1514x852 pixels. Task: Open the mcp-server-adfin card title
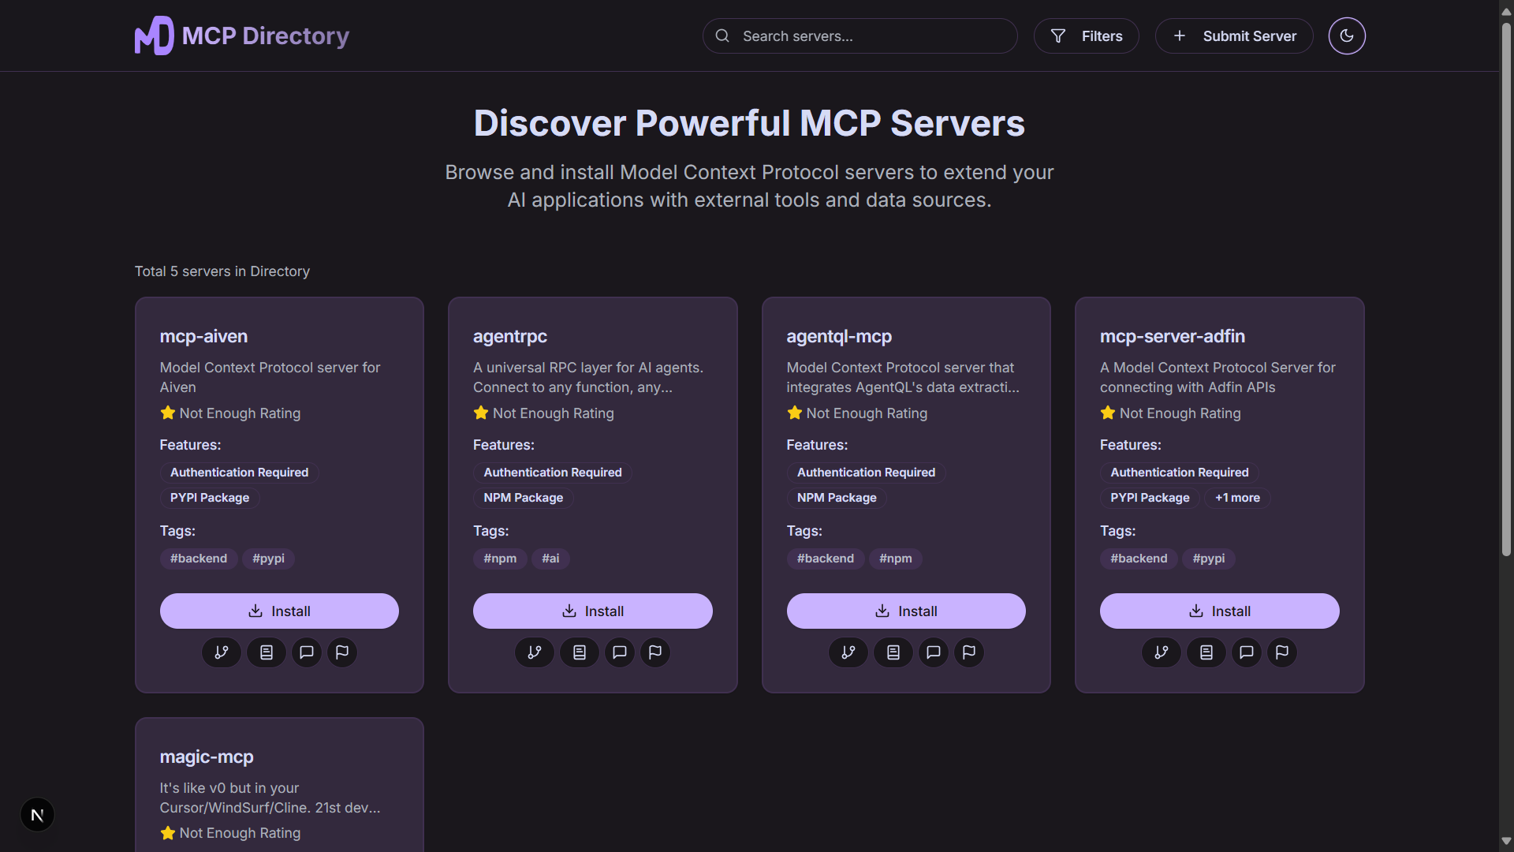tap(1173, 336)
